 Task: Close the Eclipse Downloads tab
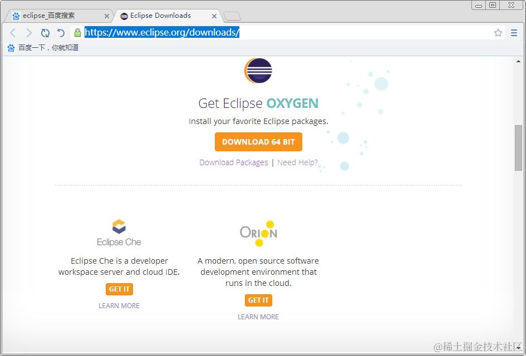coord(214,16)
